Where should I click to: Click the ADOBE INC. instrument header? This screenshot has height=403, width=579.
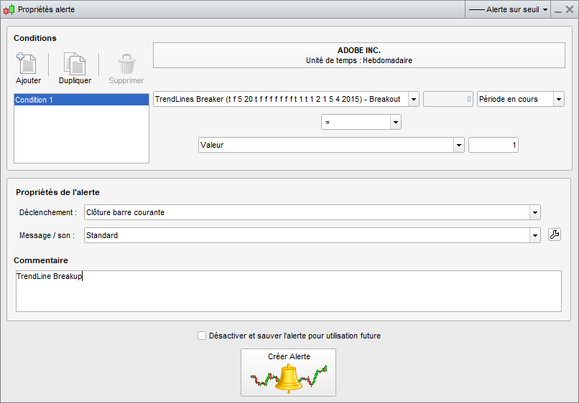pyautogui.click(x=359, y=55)
